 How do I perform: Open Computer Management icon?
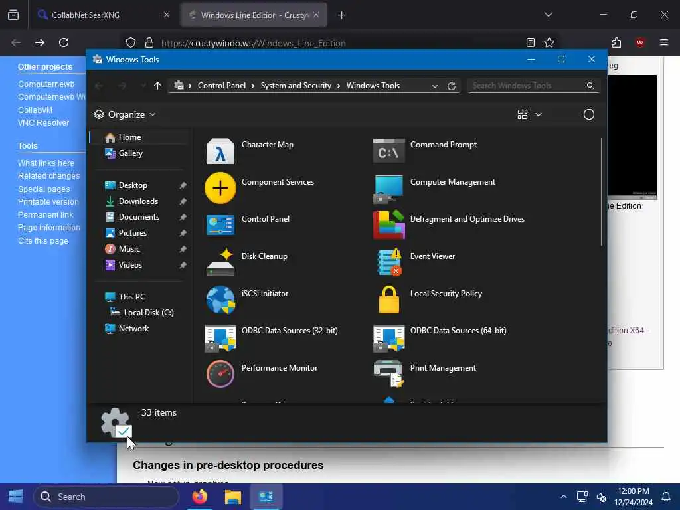[x=388, y=189]
